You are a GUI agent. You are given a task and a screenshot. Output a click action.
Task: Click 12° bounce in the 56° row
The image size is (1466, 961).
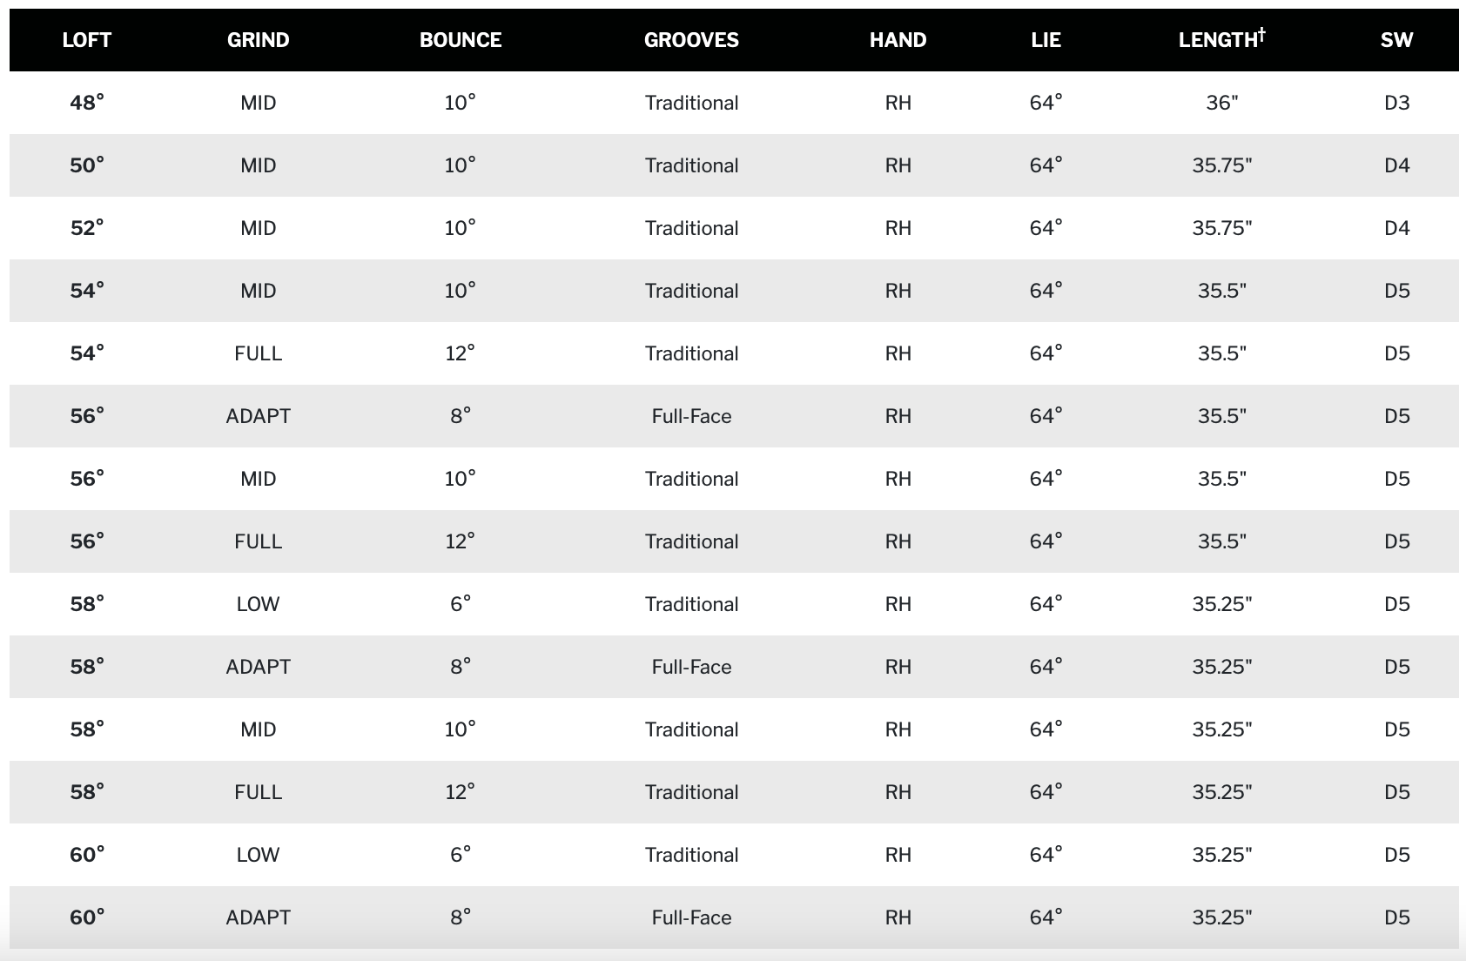(461, 541)
